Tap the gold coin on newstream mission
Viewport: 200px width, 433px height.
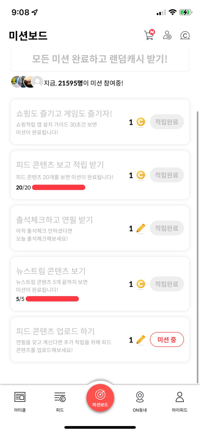click(141, 284)
